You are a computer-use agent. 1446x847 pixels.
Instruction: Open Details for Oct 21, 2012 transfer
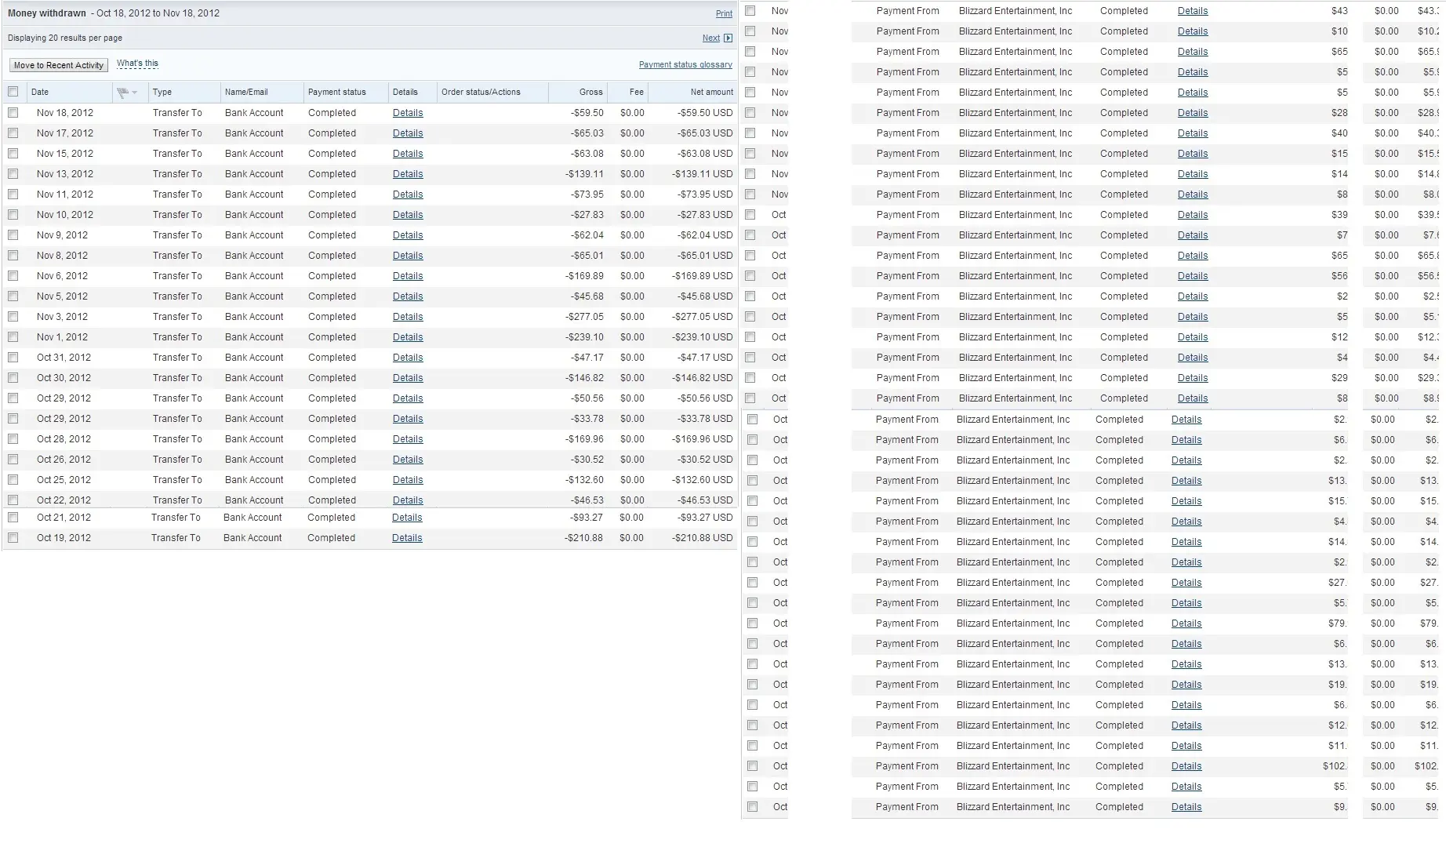coord(406,518)
